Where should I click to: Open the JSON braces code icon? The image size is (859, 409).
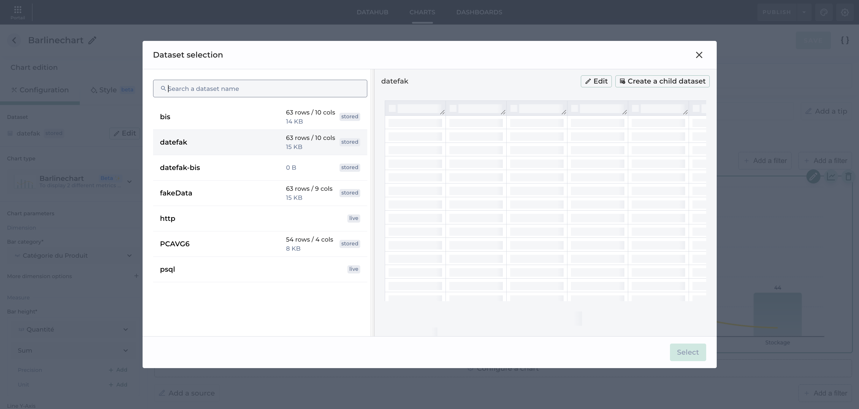[845, 40]
